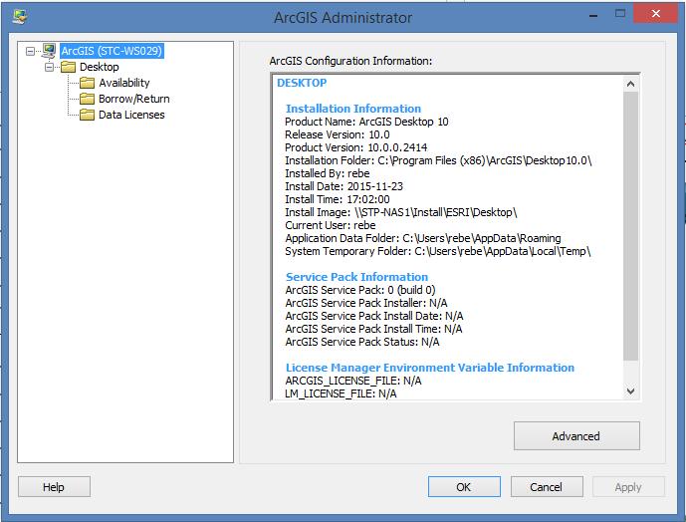686x522 pixels.
Task: Click the DESKTOP heading text
Action: pyautogui.click(x=302, y=83)
